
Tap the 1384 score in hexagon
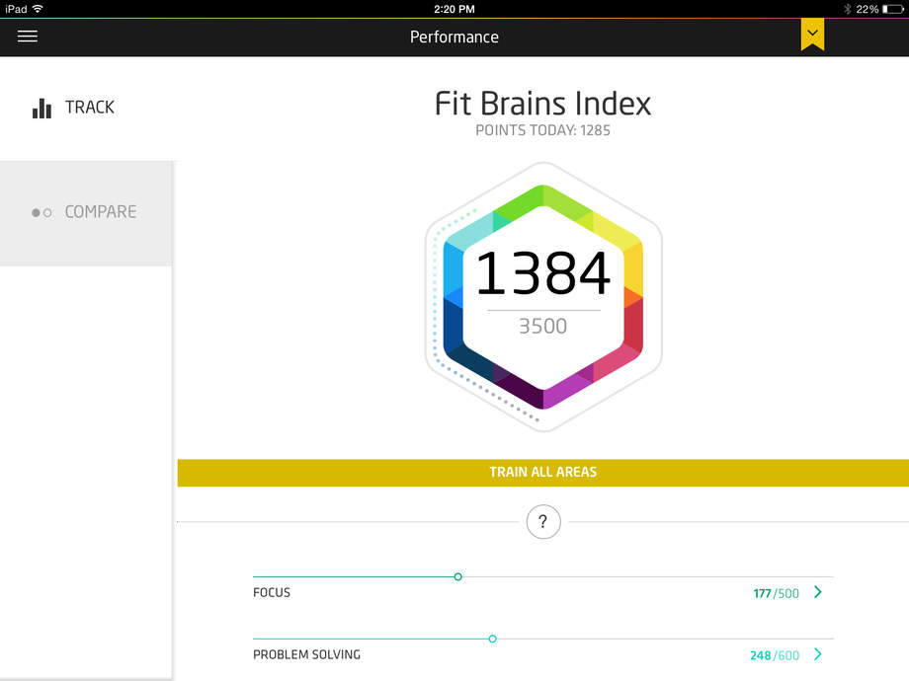click(x=542, y=275)
